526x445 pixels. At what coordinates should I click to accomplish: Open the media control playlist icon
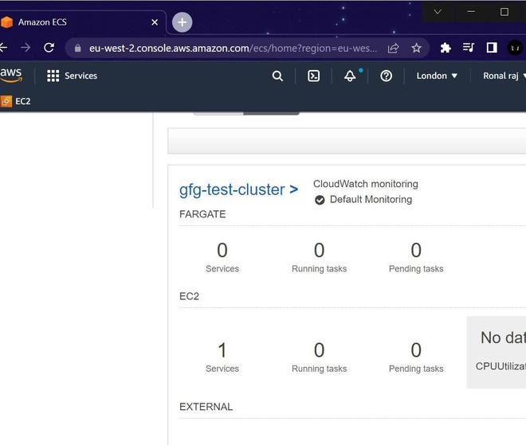click(469, 48)
